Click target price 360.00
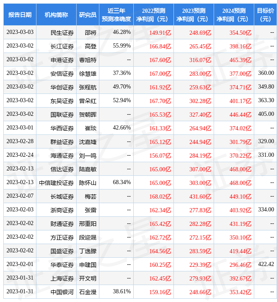The image size is (277, 302). point(266,73)
